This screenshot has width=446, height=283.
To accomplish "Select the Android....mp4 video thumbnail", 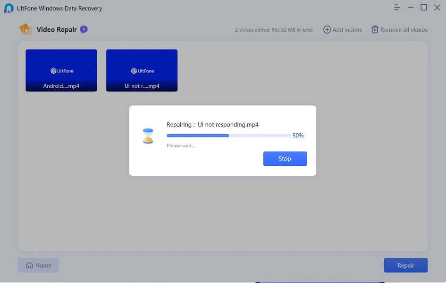I will pyautogui.click(x=61, y=70).
